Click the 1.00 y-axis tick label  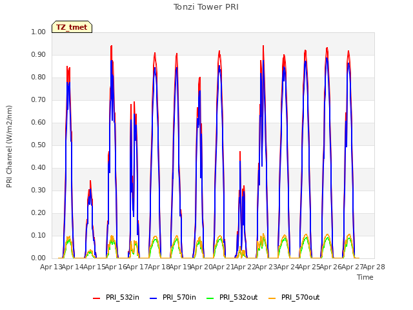(39, 32)
